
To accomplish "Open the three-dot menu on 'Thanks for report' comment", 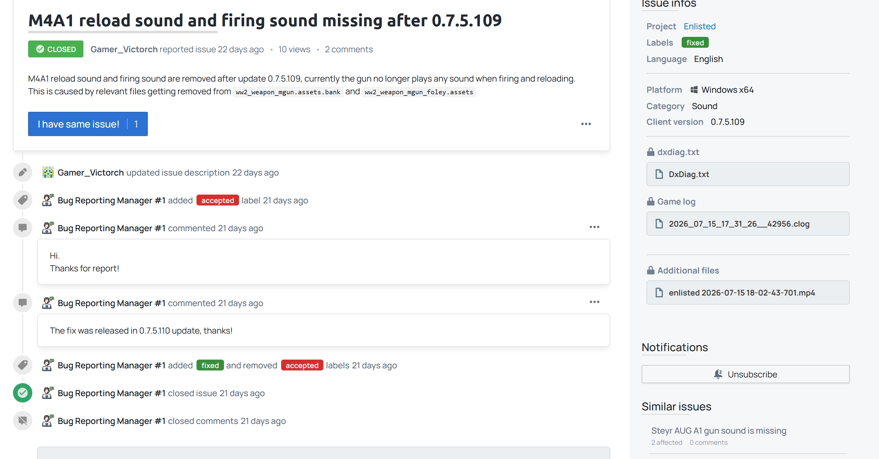I will click(x=595, y=227).
